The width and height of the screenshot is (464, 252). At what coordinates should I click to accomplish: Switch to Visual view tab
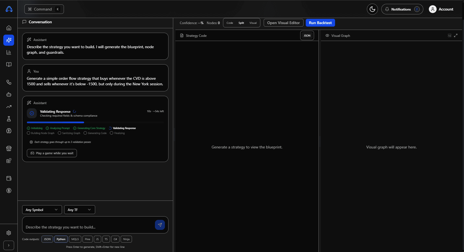click(253, 23)
